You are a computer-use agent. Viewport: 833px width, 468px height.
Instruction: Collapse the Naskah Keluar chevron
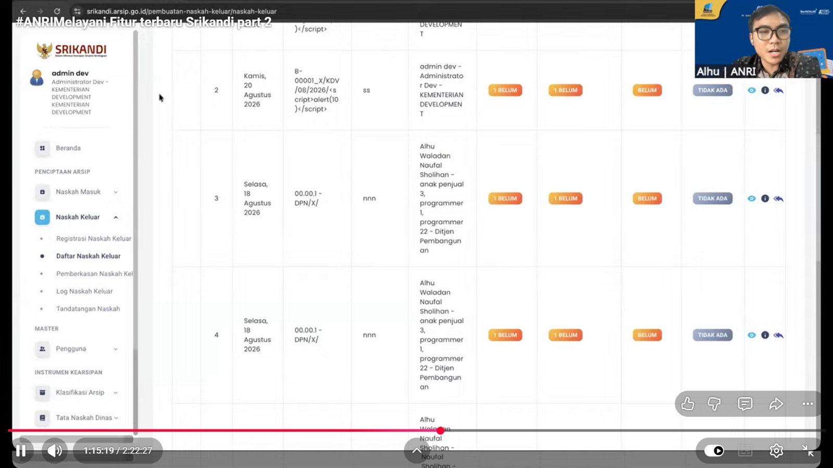(116, 217)
